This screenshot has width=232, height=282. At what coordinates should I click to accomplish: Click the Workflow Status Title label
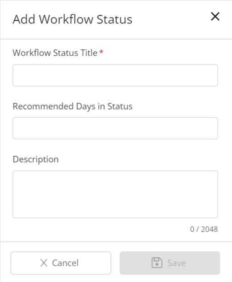[55, 53]
